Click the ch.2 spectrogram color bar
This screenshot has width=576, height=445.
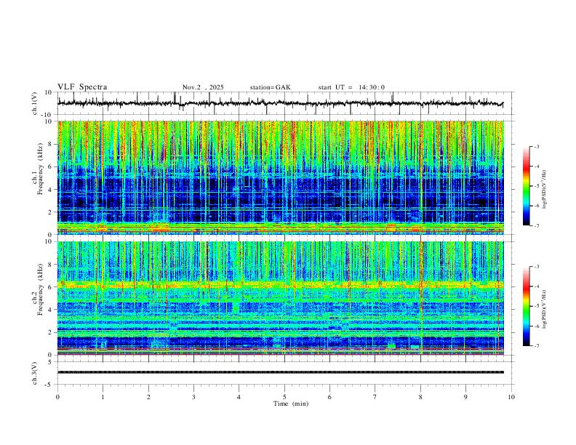(x=527, y=306)
